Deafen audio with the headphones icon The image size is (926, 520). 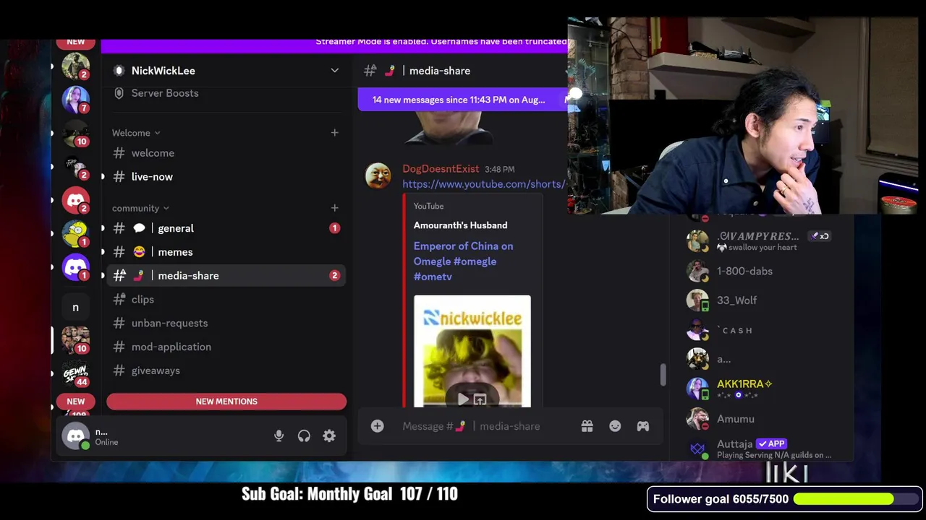(x=304, y=435)
